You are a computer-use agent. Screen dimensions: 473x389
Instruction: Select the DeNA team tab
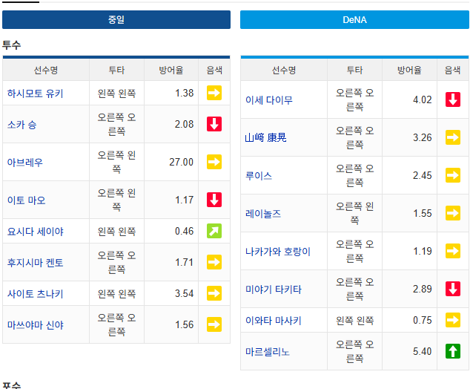pos(354,20)
